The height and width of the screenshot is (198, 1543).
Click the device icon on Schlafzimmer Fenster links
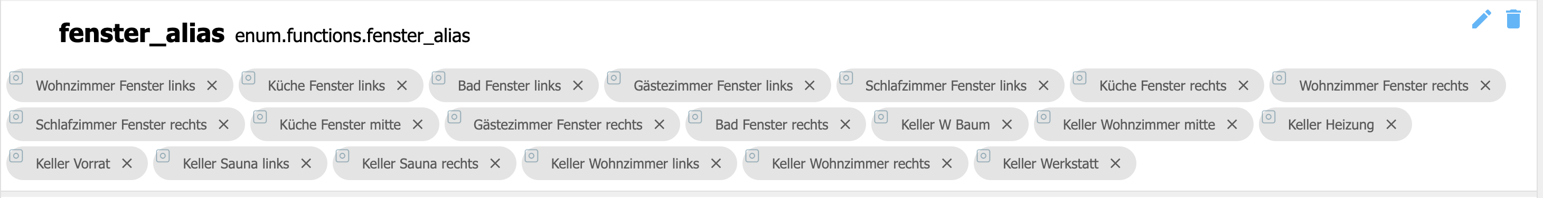(846, 78)
